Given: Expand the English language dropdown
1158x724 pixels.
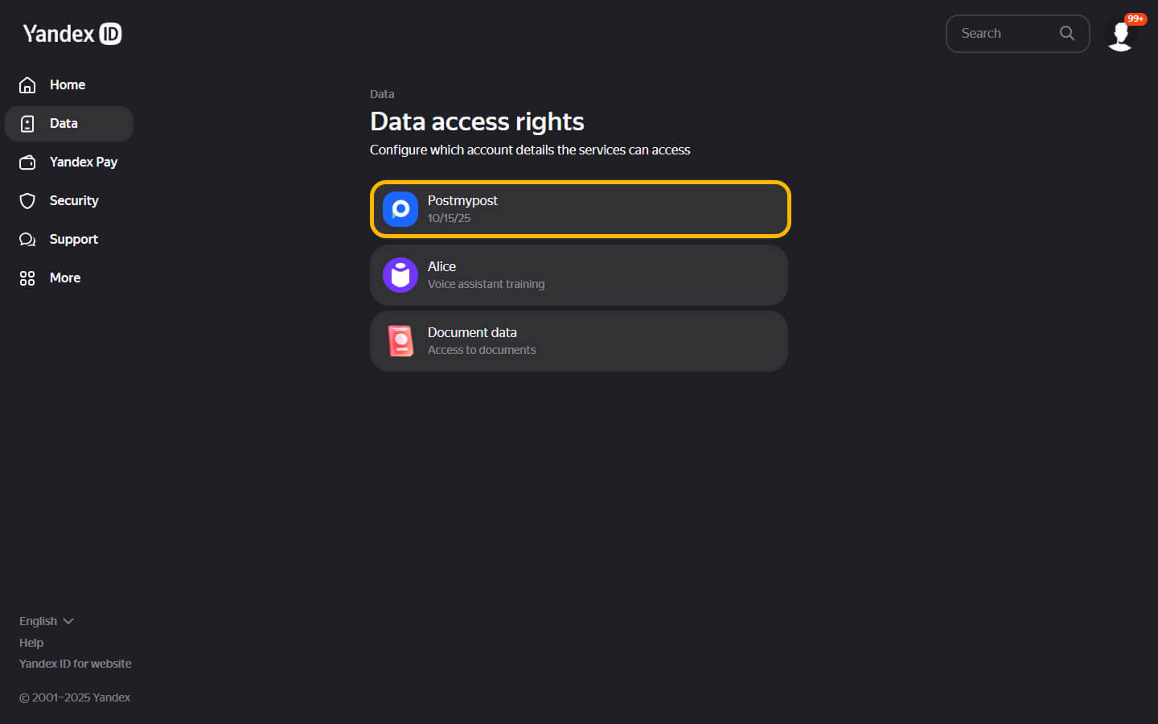Looking at the screenshot, I should pos(47,621).
